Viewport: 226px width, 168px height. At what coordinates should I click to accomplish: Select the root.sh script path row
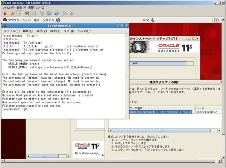160,112
